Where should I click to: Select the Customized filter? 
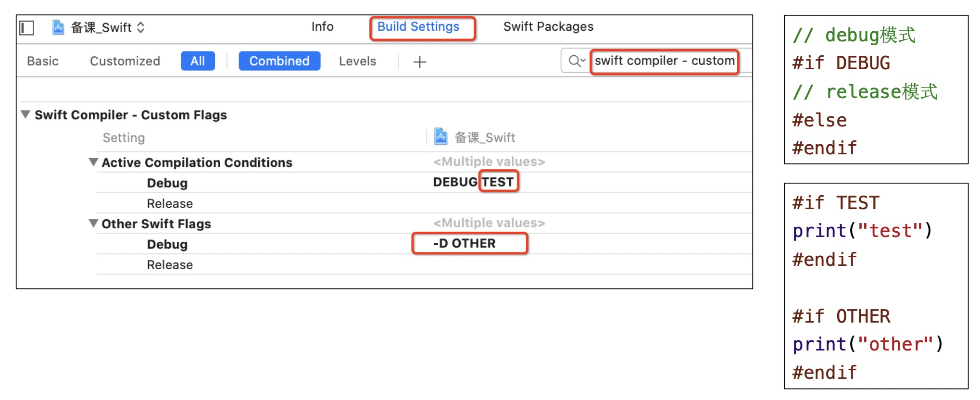tap(125, 62)
